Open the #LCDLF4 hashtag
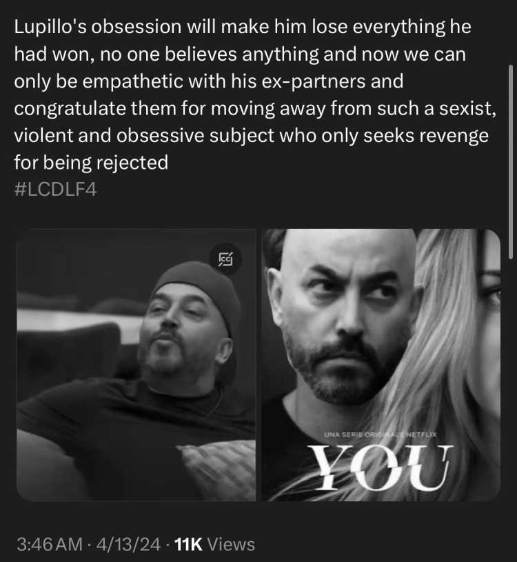Screen dimensions: 517x562 (56, 190)
